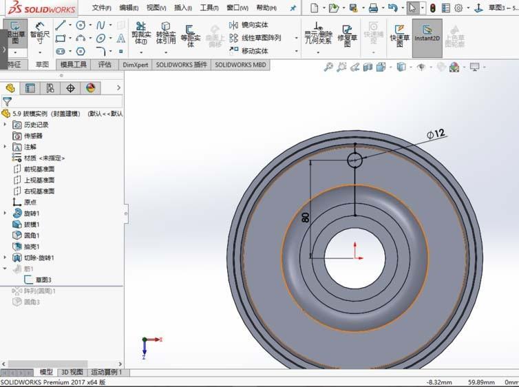Open the DisplayManager tab

pyautogui.click(x=90, y=88)
